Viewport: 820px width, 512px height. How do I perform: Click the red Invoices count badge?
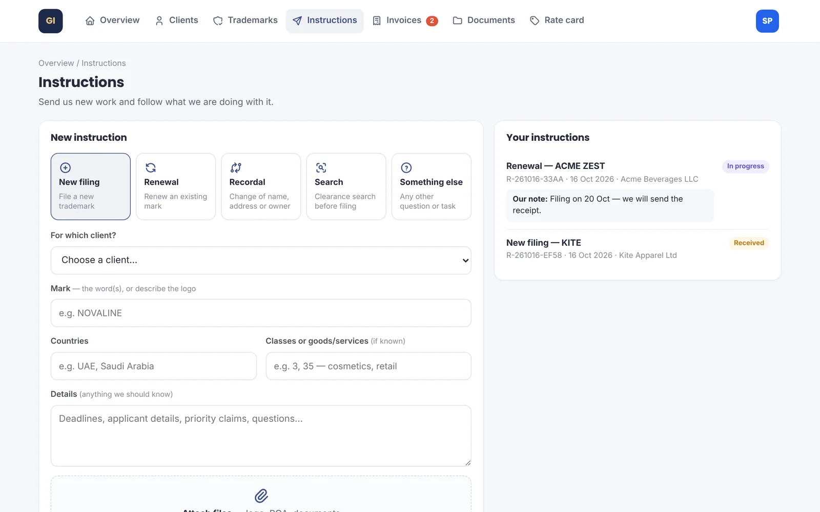(x=432, y=21)
